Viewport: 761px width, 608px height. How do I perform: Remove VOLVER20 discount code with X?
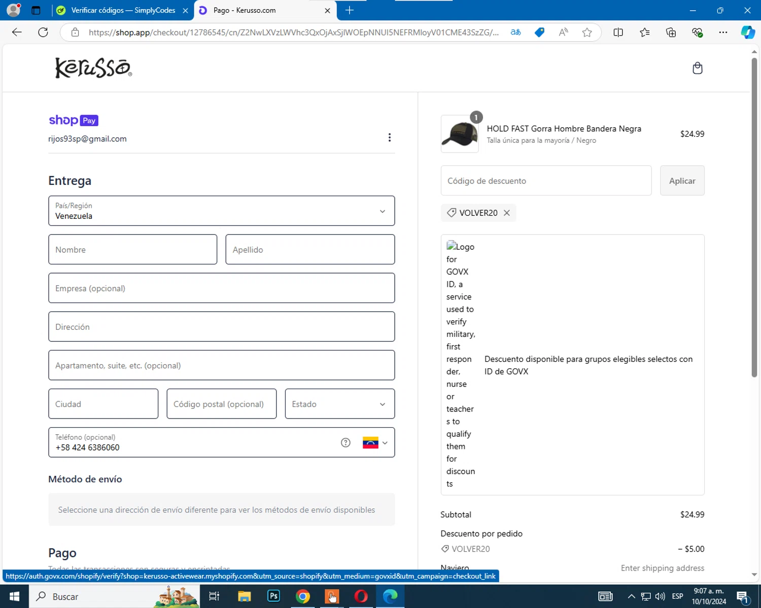pyautogui.click(x=507, y=213)
